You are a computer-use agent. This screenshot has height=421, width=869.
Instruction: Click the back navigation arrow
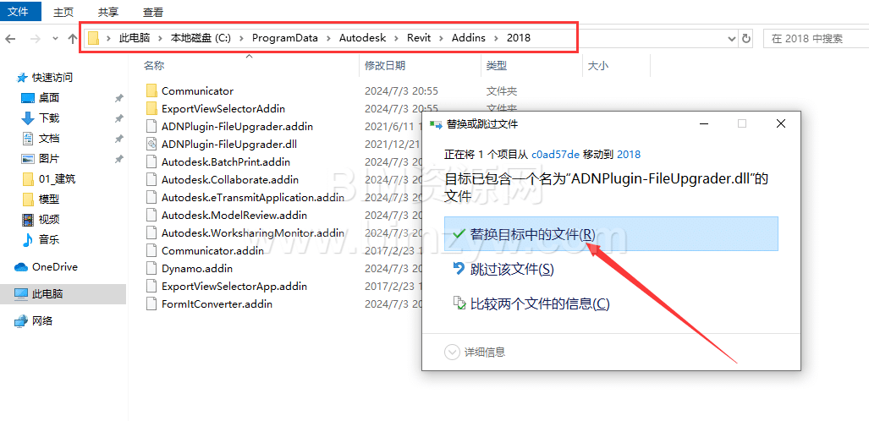[x=10, y=38]
